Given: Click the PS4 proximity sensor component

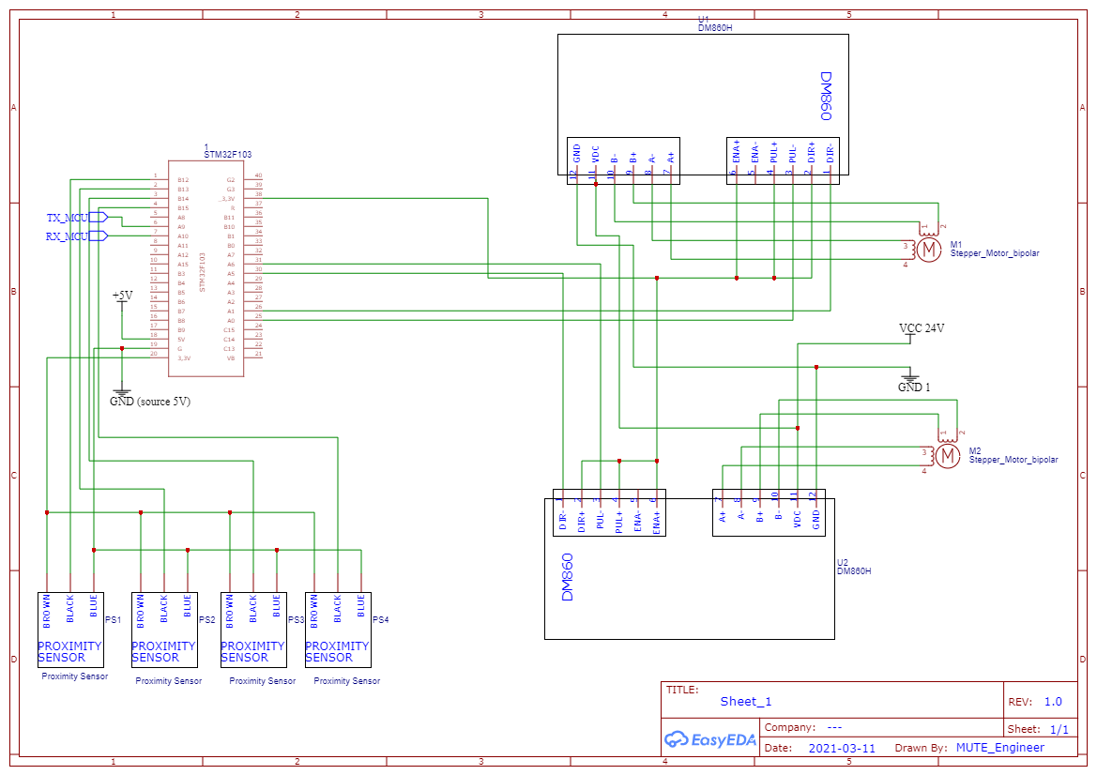Looking at the screenshot, I should click(338, 629).
